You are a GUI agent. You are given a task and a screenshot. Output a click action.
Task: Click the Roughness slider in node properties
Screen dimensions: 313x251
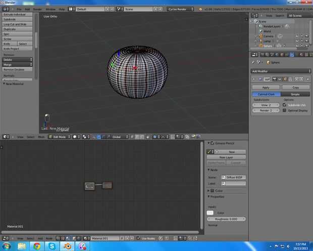226,219
